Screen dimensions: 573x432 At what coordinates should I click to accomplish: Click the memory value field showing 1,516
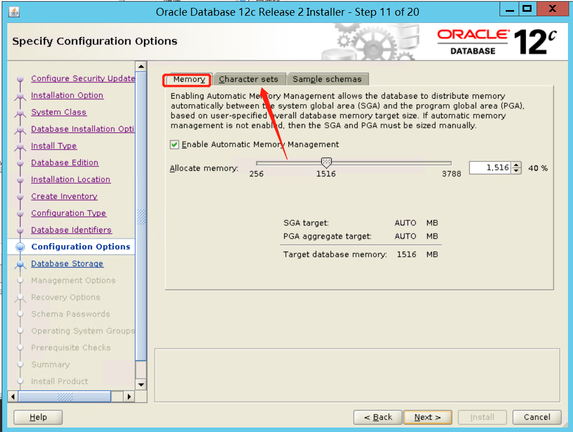489,168
